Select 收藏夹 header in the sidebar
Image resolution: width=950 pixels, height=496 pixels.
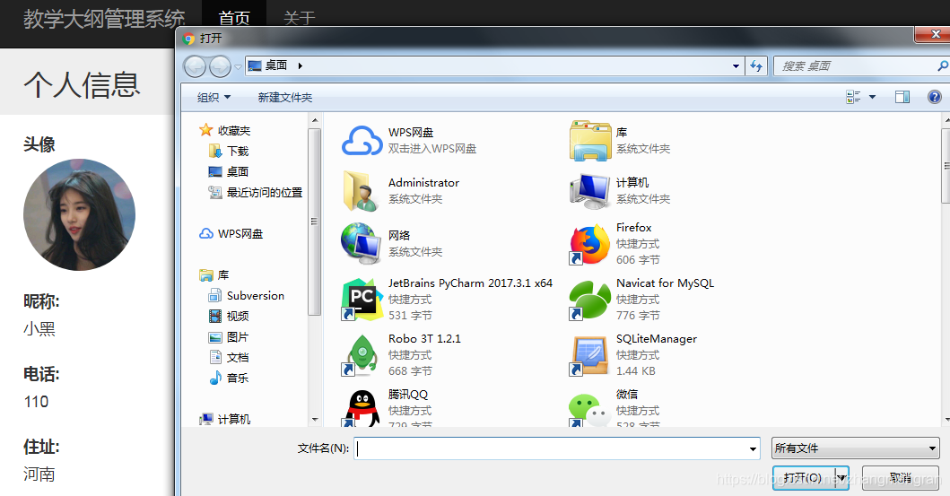(x=225, y=130)
